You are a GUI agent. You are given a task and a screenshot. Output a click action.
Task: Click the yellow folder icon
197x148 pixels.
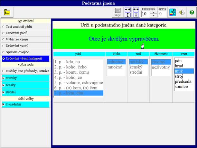click(7, 13)
